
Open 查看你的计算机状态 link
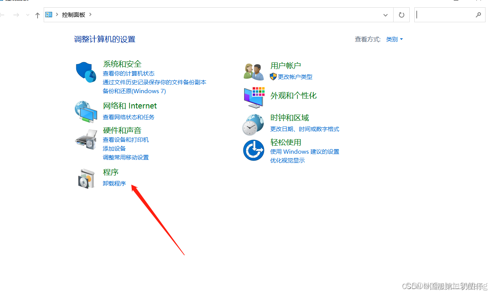pyautogui.click(x=129, y=73)
